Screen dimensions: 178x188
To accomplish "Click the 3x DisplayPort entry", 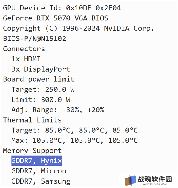I will pyautogui.click(x=41, y=69).
